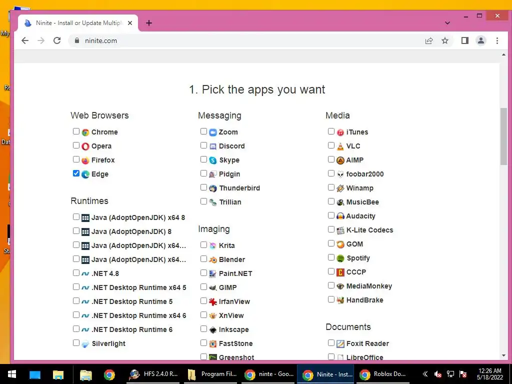Close the Ninite tab
The image size is (512, 384).
130,23
